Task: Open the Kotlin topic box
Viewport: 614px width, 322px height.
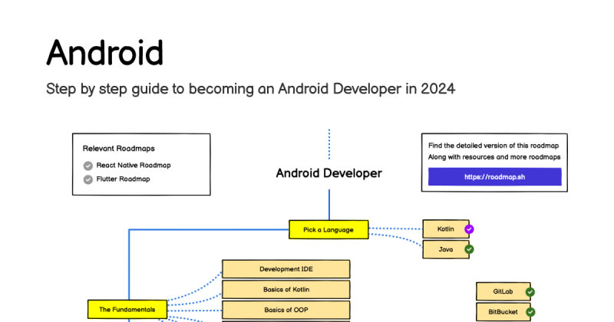Action: pos(446,229)
